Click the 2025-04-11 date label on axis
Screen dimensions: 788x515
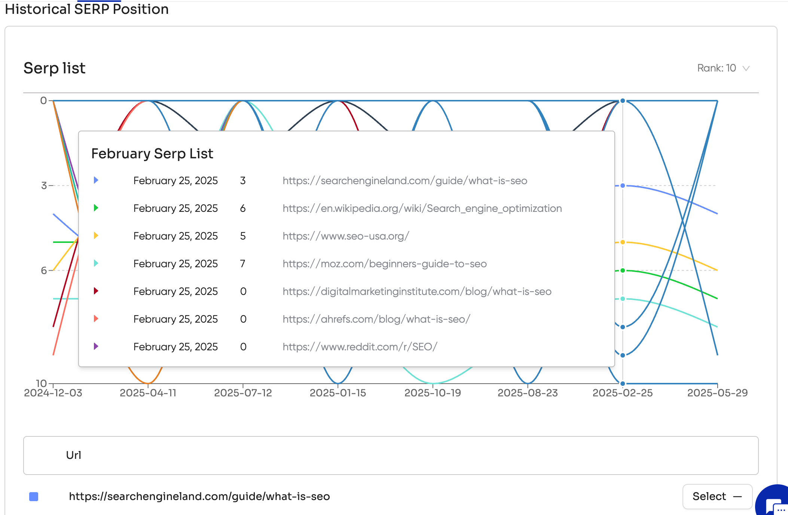coord(148,393)
